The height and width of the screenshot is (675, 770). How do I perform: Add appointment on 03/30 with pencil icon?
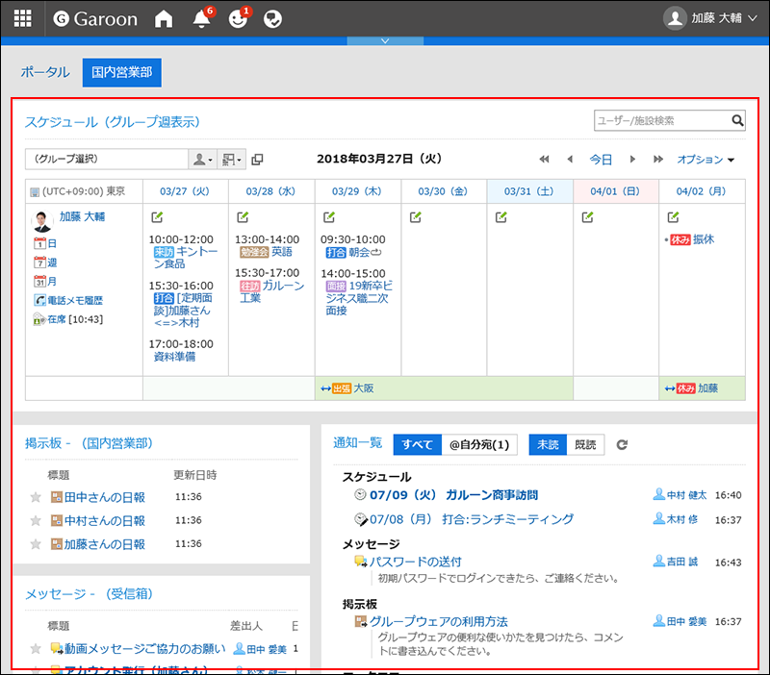416,216
